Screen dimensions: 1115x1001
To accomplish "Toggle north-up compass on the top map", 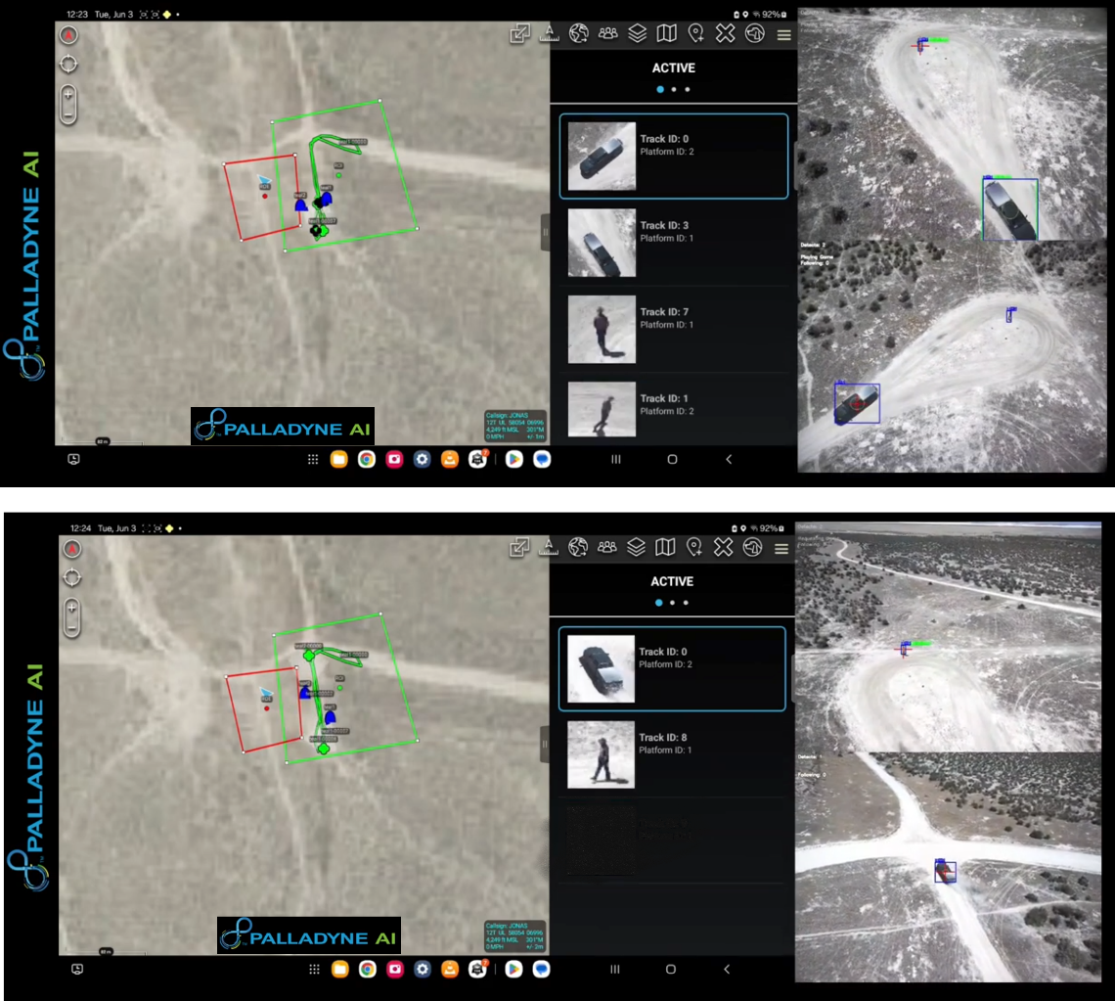I will click(x=68, y=35).
